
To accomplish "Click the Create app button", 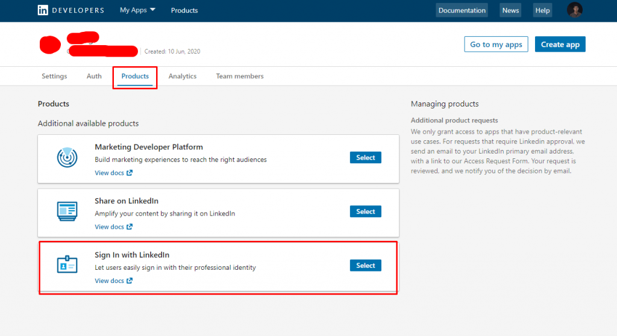I will (560, 44).
